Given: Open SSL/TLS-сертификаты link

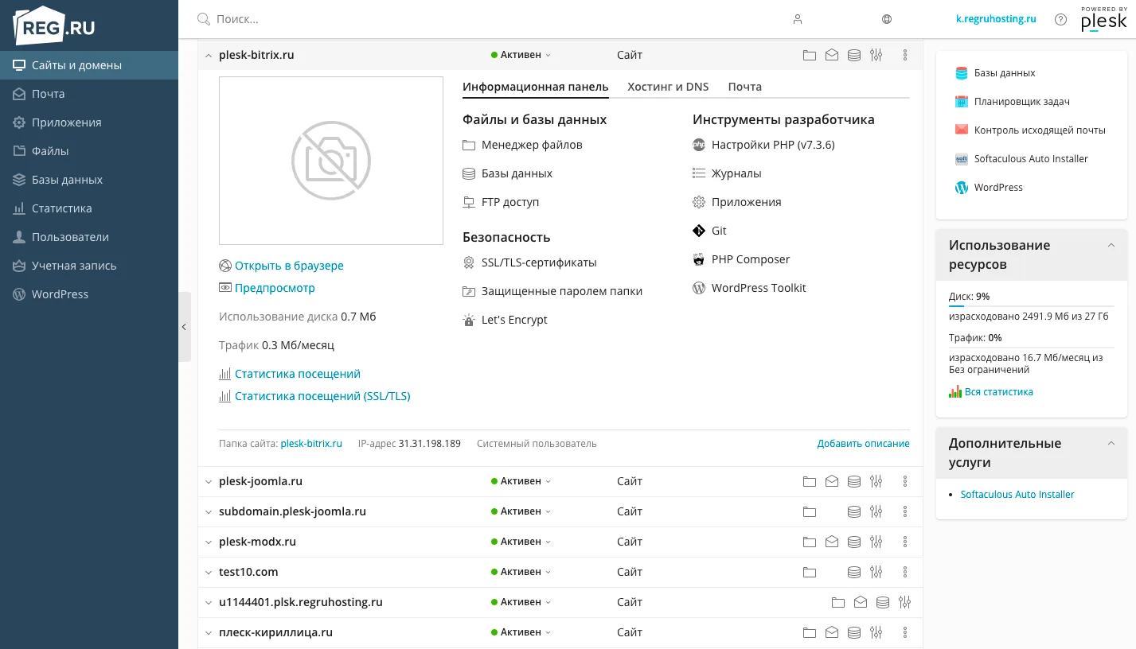Looking at the screenshot, I should (539, 262).
